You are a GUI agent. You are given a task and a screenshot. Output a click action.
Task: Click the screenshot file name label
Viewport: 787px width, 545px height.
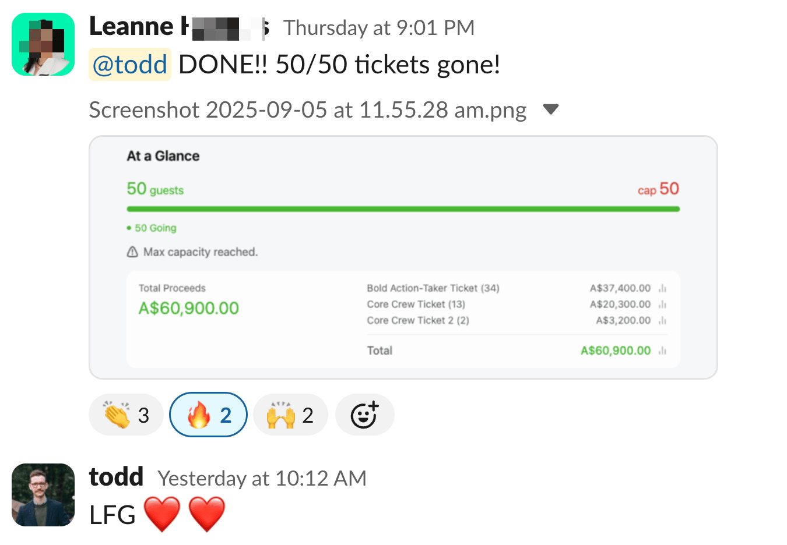(307, 109)
